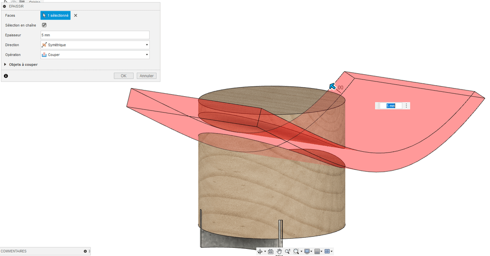Open the Viewports layout icon
The image size is (490, 256).
tap(327, 251)
